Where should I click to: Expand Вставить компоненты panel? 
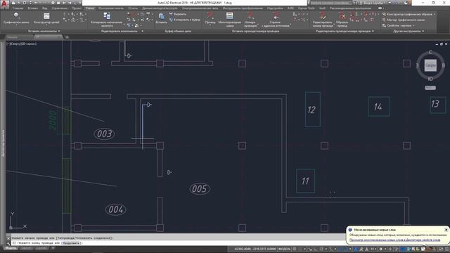44,31
